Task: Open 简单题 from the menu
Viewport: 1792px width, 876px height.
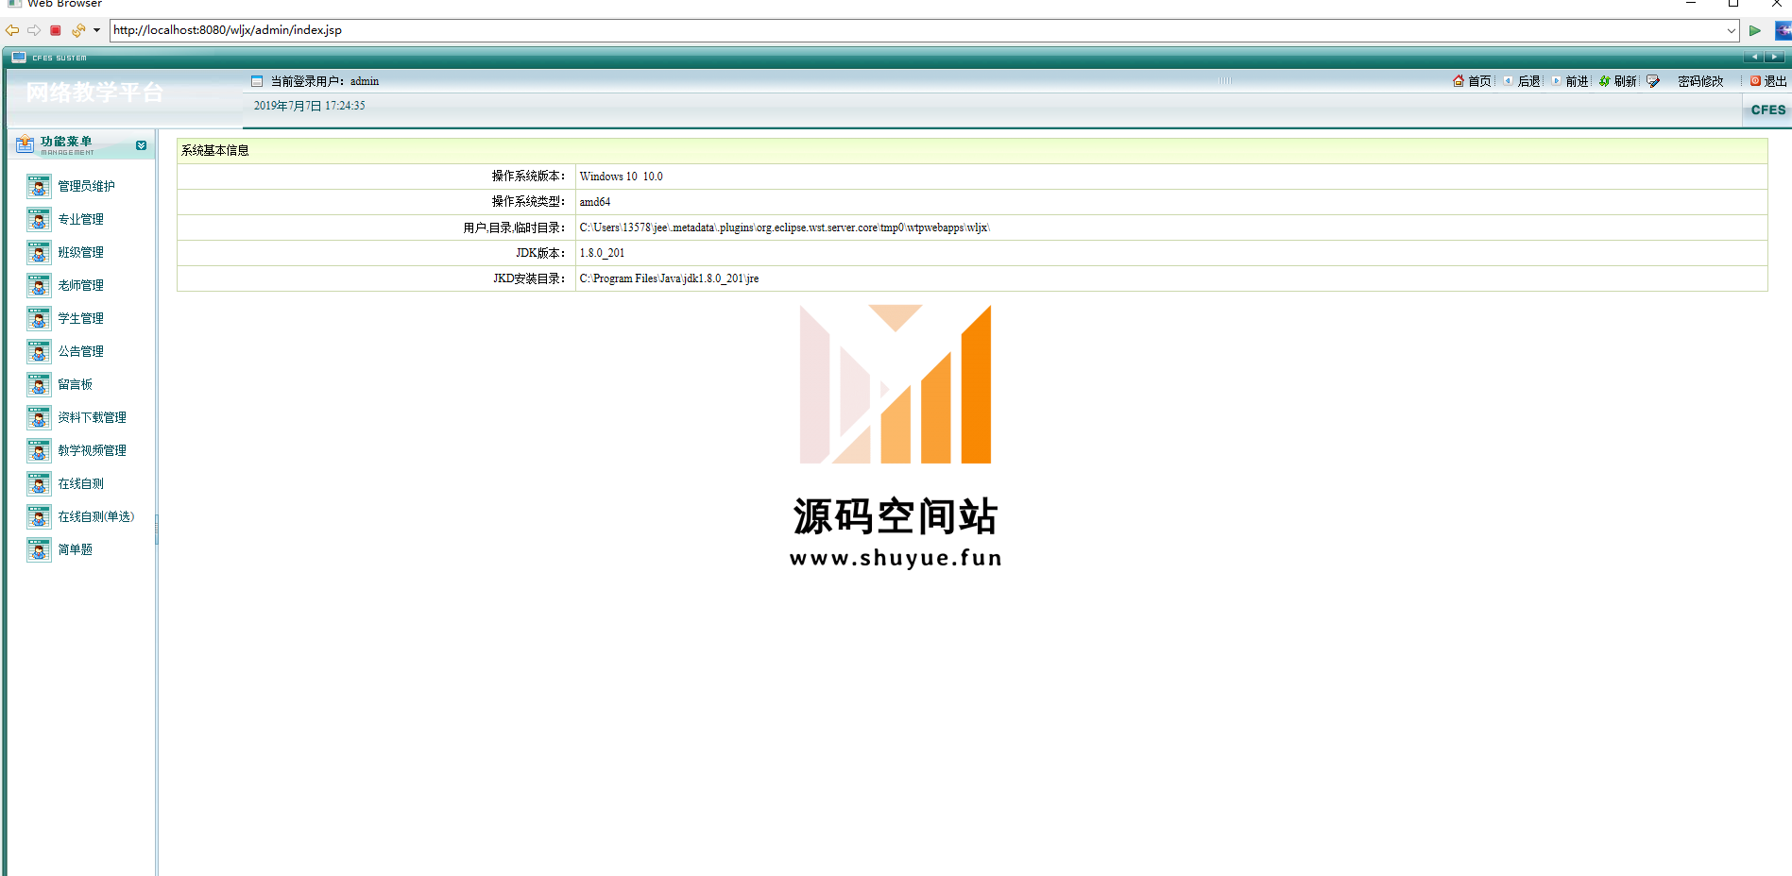Action: pyautogui.click(x=76, y=550)
